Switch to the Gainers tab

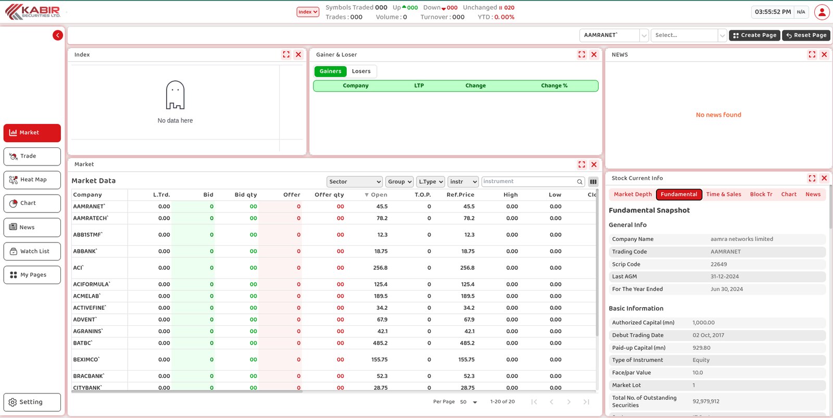pos(331,71)
